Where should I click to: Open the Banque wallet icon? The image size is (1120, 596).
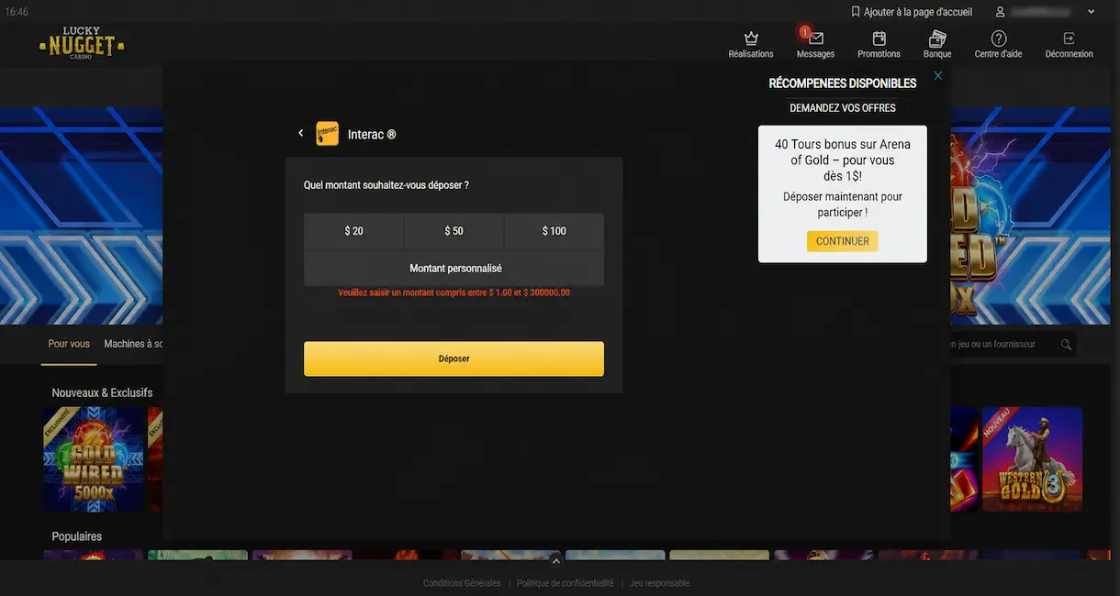coord(937,39)
